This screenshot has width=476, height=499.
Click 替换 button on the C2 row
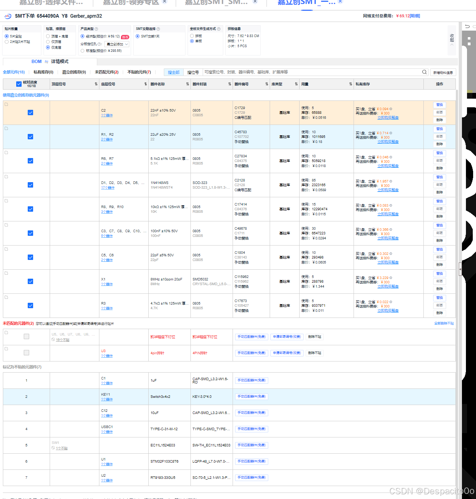click(x=440, y=105)
